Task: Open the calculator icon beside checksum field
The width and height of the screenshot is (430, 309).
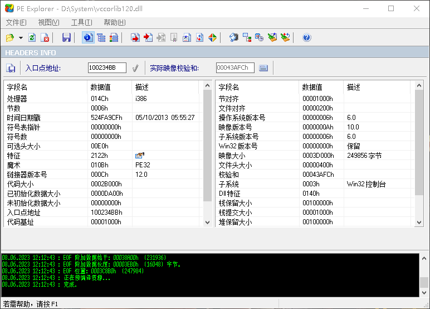Action: [x=263, y=68]
